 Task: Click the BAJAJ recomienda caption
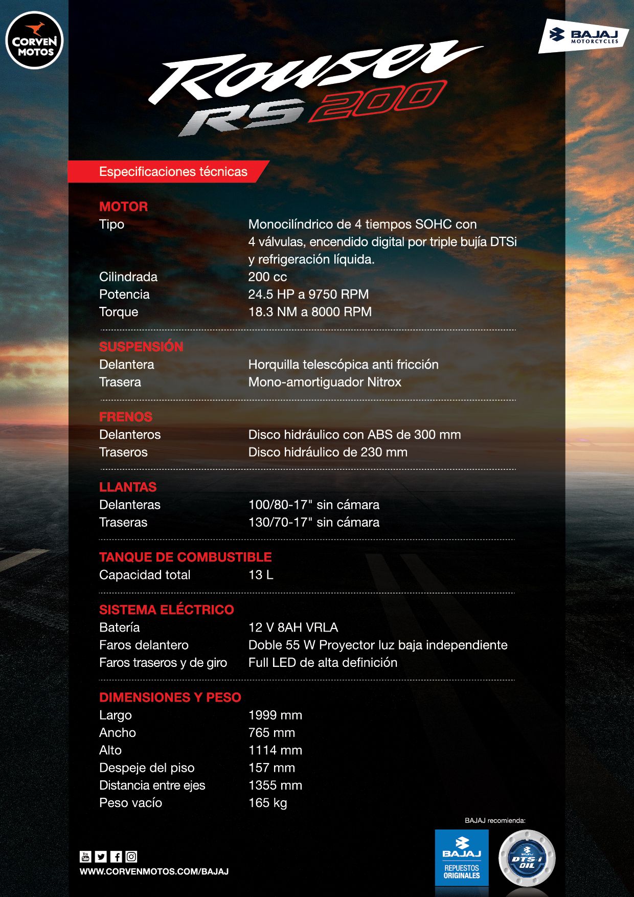click(x=495, y=820)
